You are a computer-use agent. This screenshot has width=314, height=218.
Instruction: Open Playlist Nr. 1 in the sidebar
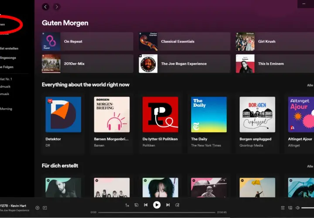pyautogui.click(x=6, y=79)
